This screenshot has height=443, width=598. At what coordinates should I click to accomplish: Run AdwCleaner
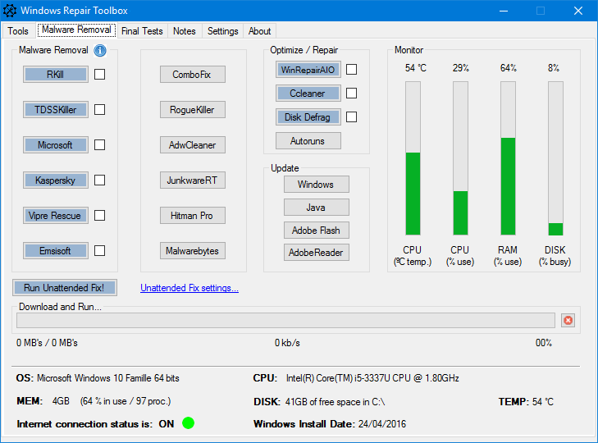pyautogui.click(x=193, y=144)
